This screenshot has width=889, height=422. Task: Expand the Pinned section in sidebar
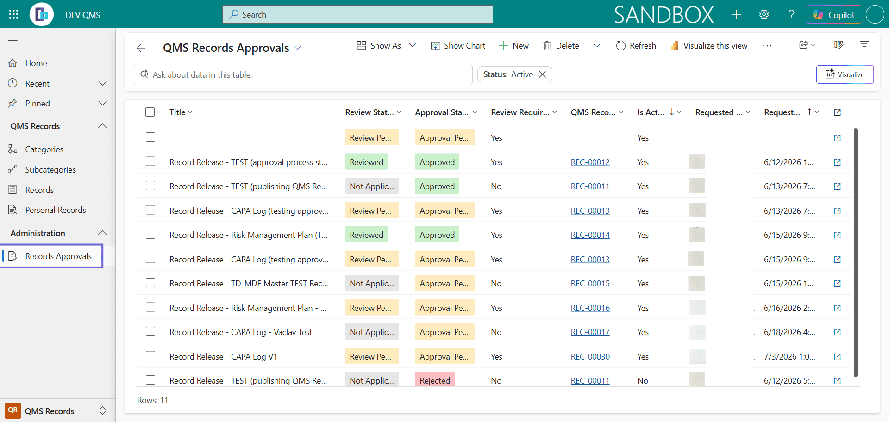103,103
